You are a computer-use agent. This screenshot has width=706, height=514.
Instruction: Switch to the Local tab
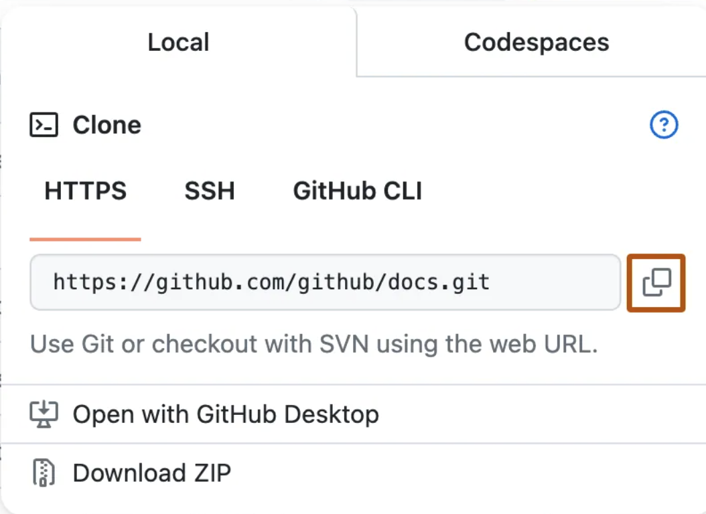[179, 42]
